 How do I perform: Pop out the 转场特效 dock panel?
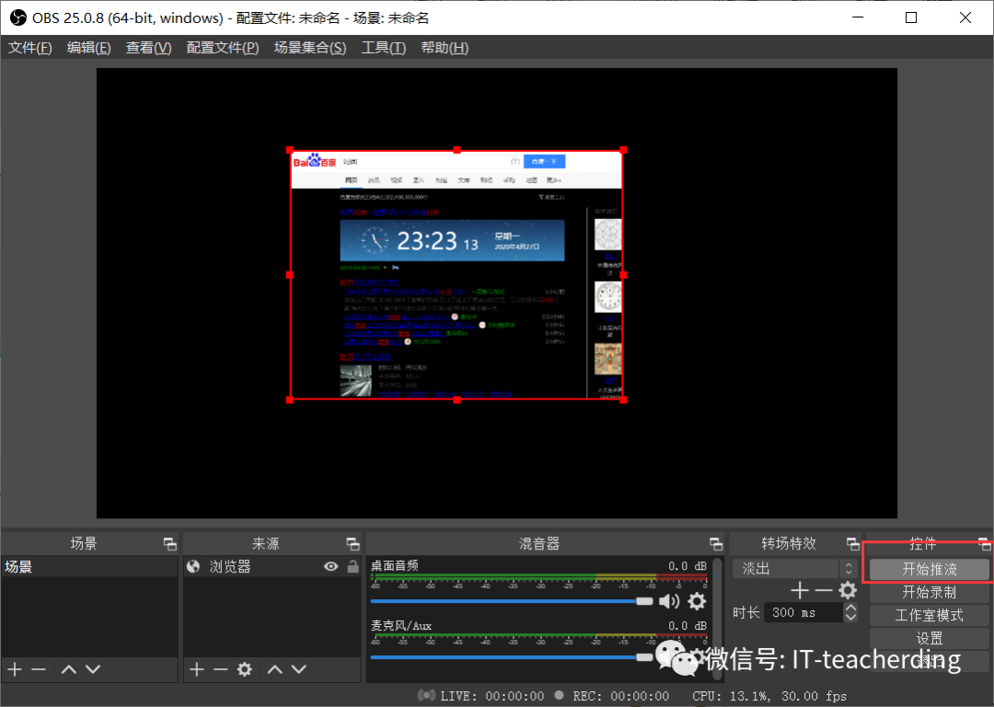pyautogui.click(x=852, y=543)
